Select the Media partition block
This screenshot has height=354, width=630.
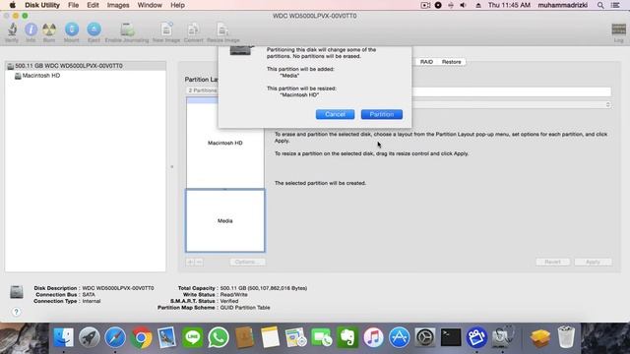point(225,220)
